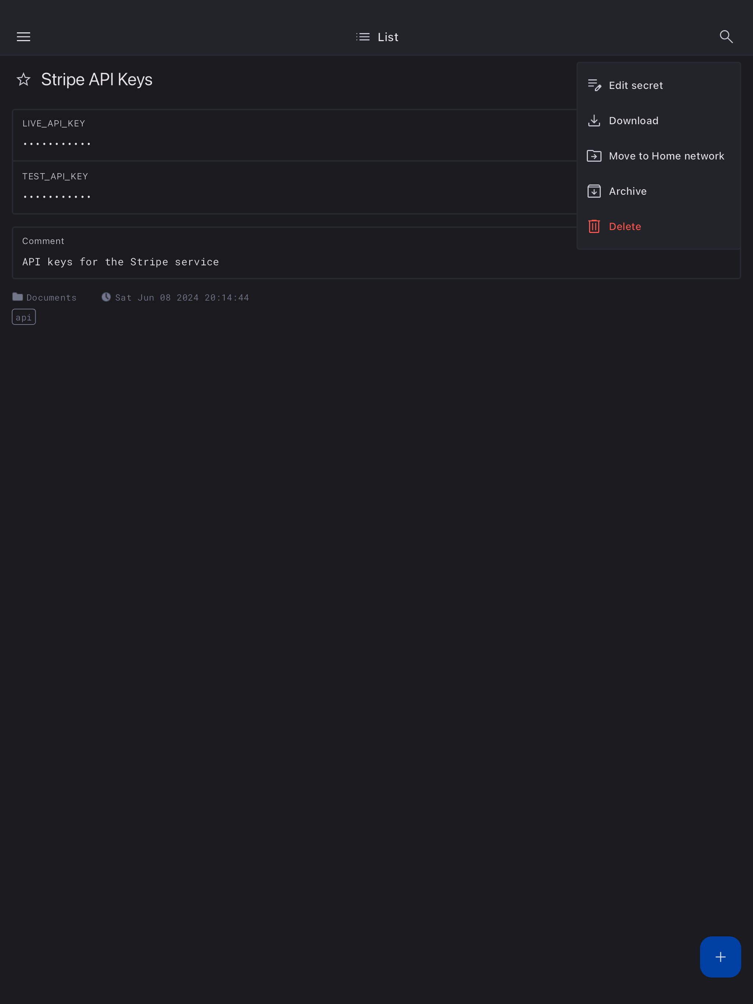Click the red Delete trash icon

pyautogui.click(x=594, y=226)
